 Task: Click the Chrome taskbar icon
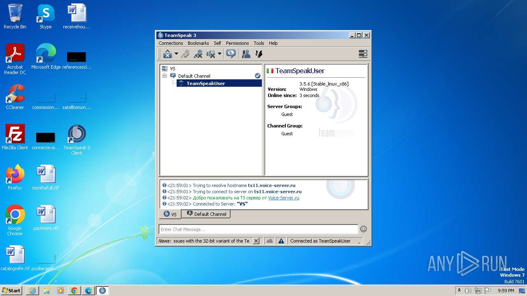point(75,291)
